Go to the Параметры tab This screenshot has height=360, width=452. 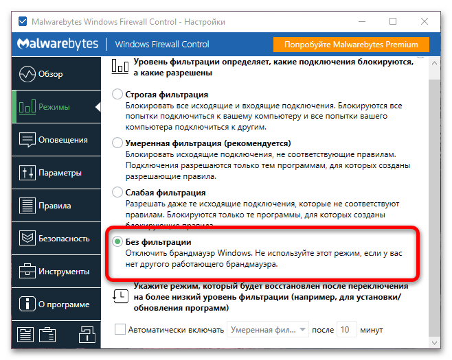(56, 173)
